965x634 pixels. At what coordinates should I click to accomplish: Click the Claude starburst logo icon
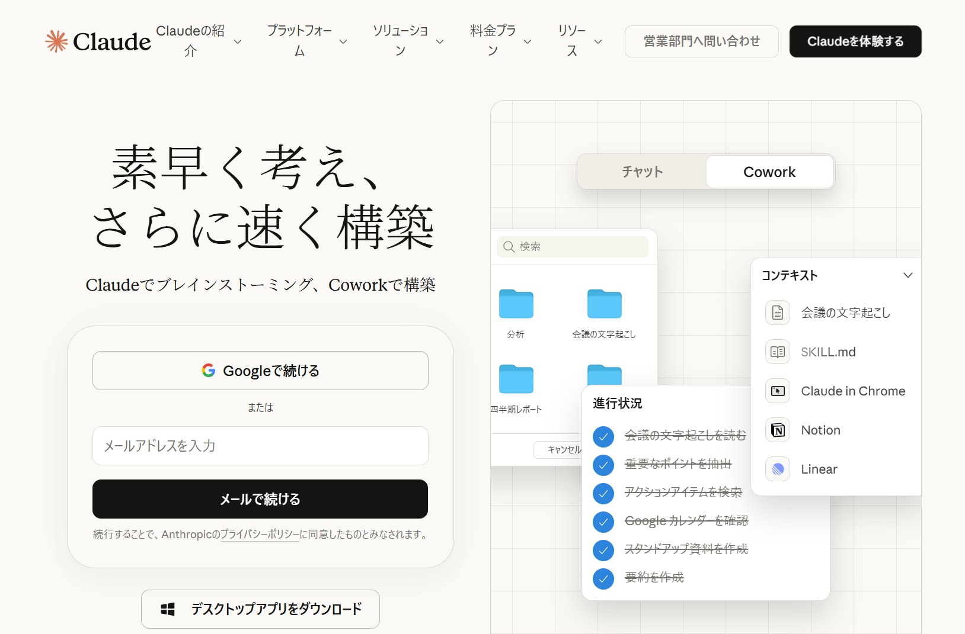click(57, 41)
